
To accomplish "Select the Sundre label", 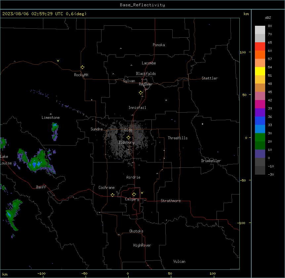I will tap(97, 129).
